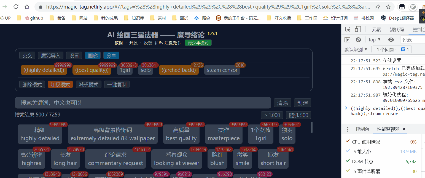Select the inspect element tool in DevTools
The image size is (425, 178).
[348, 29]
